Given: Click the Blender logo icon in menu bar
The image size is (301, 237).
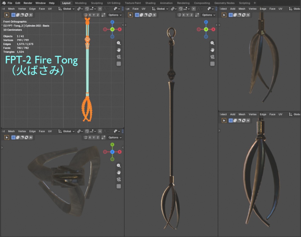Looking at the screenshot, I should [x=4, y=3].
